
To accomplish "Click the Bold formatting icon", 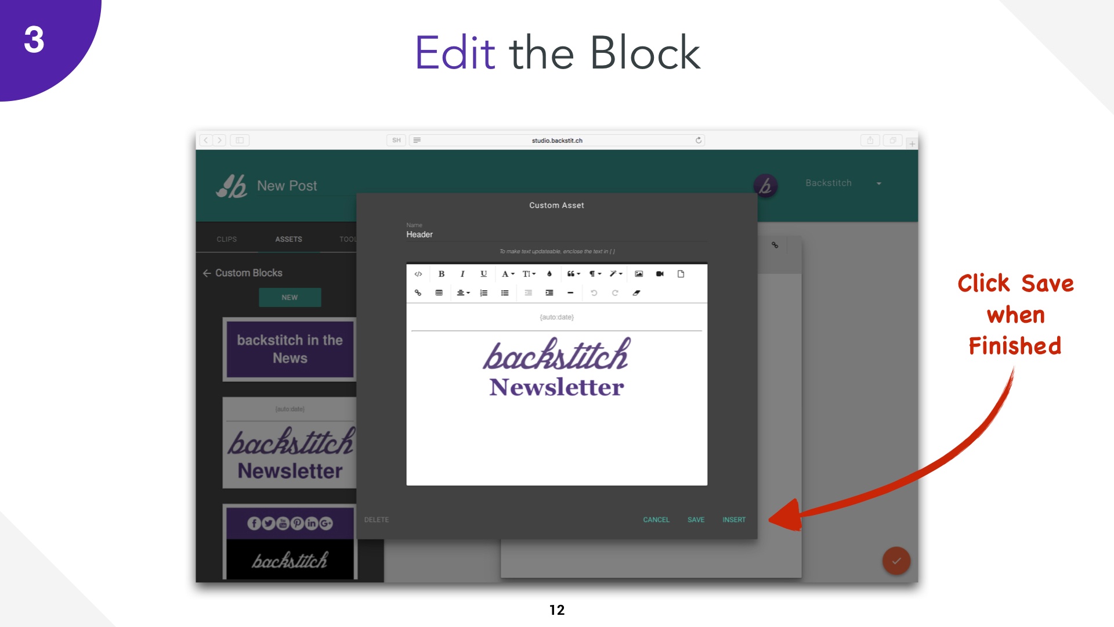I will click(441, 274).
